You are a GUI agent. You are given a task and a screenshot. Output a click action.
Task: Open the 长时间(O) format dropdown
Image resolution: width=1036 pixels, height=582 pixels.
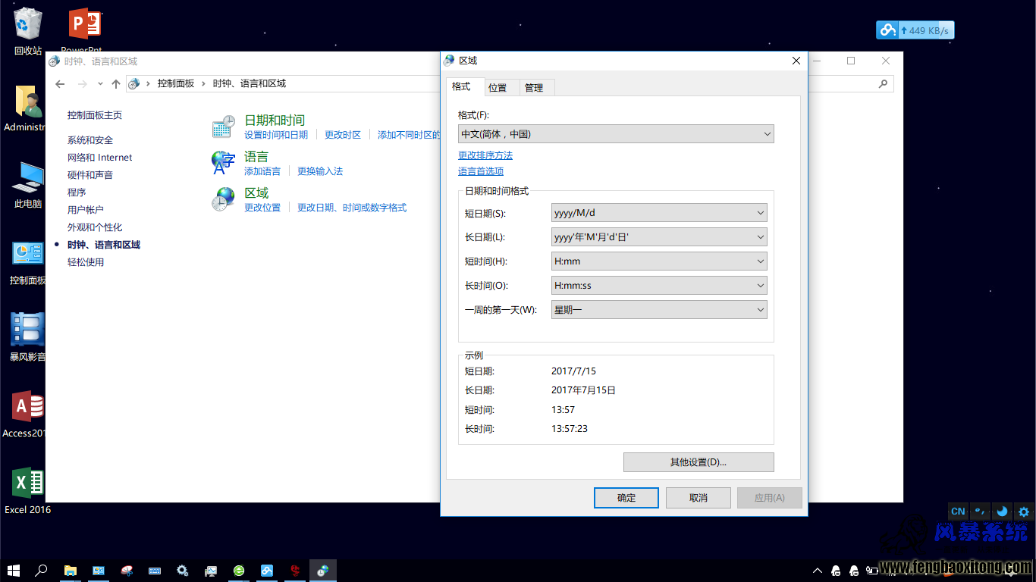coord(659,286)
